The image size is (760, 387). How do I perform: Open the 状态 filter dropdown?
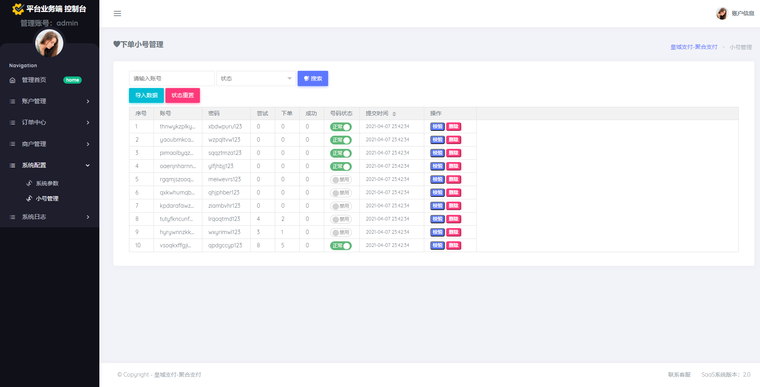[x=256, y=78]
